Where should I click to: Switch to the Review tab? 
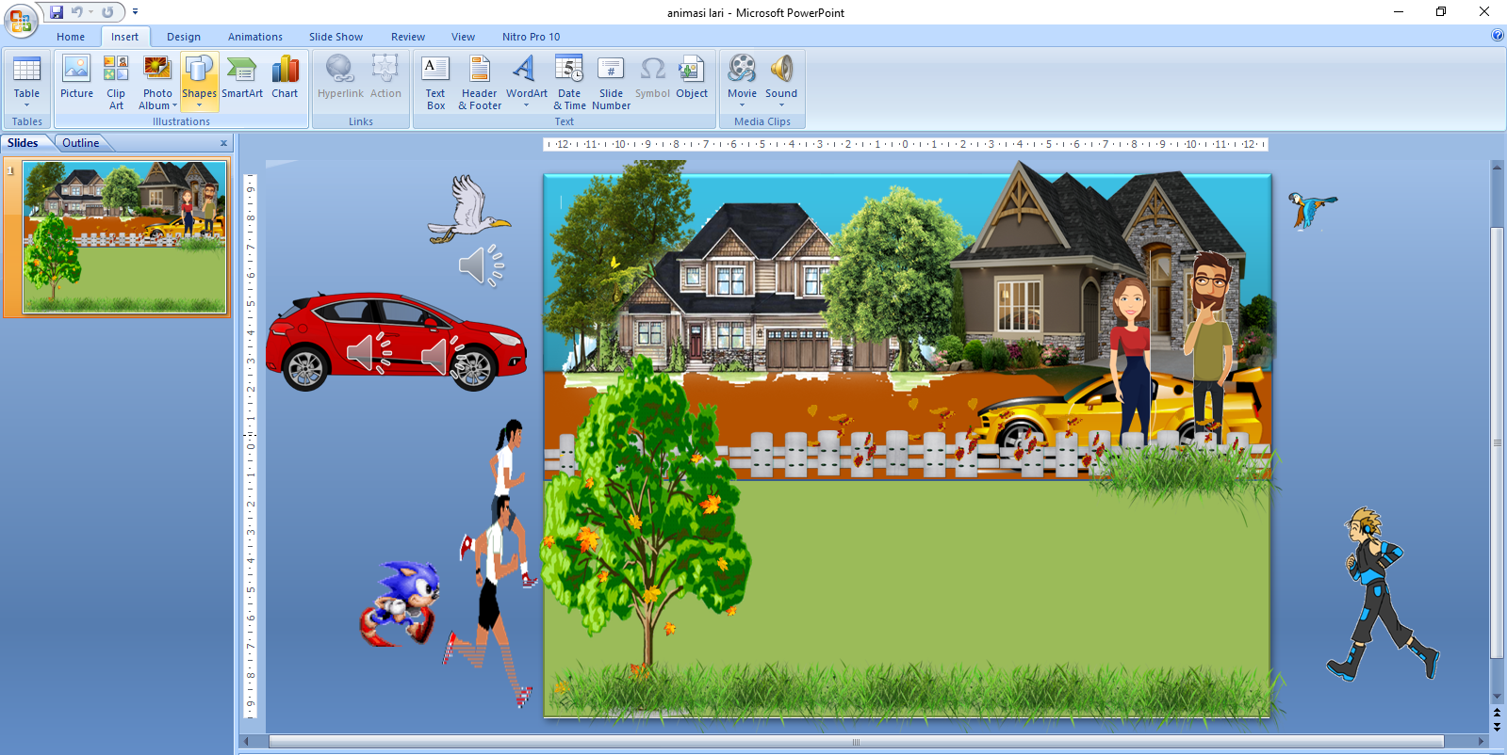(408, 37)
